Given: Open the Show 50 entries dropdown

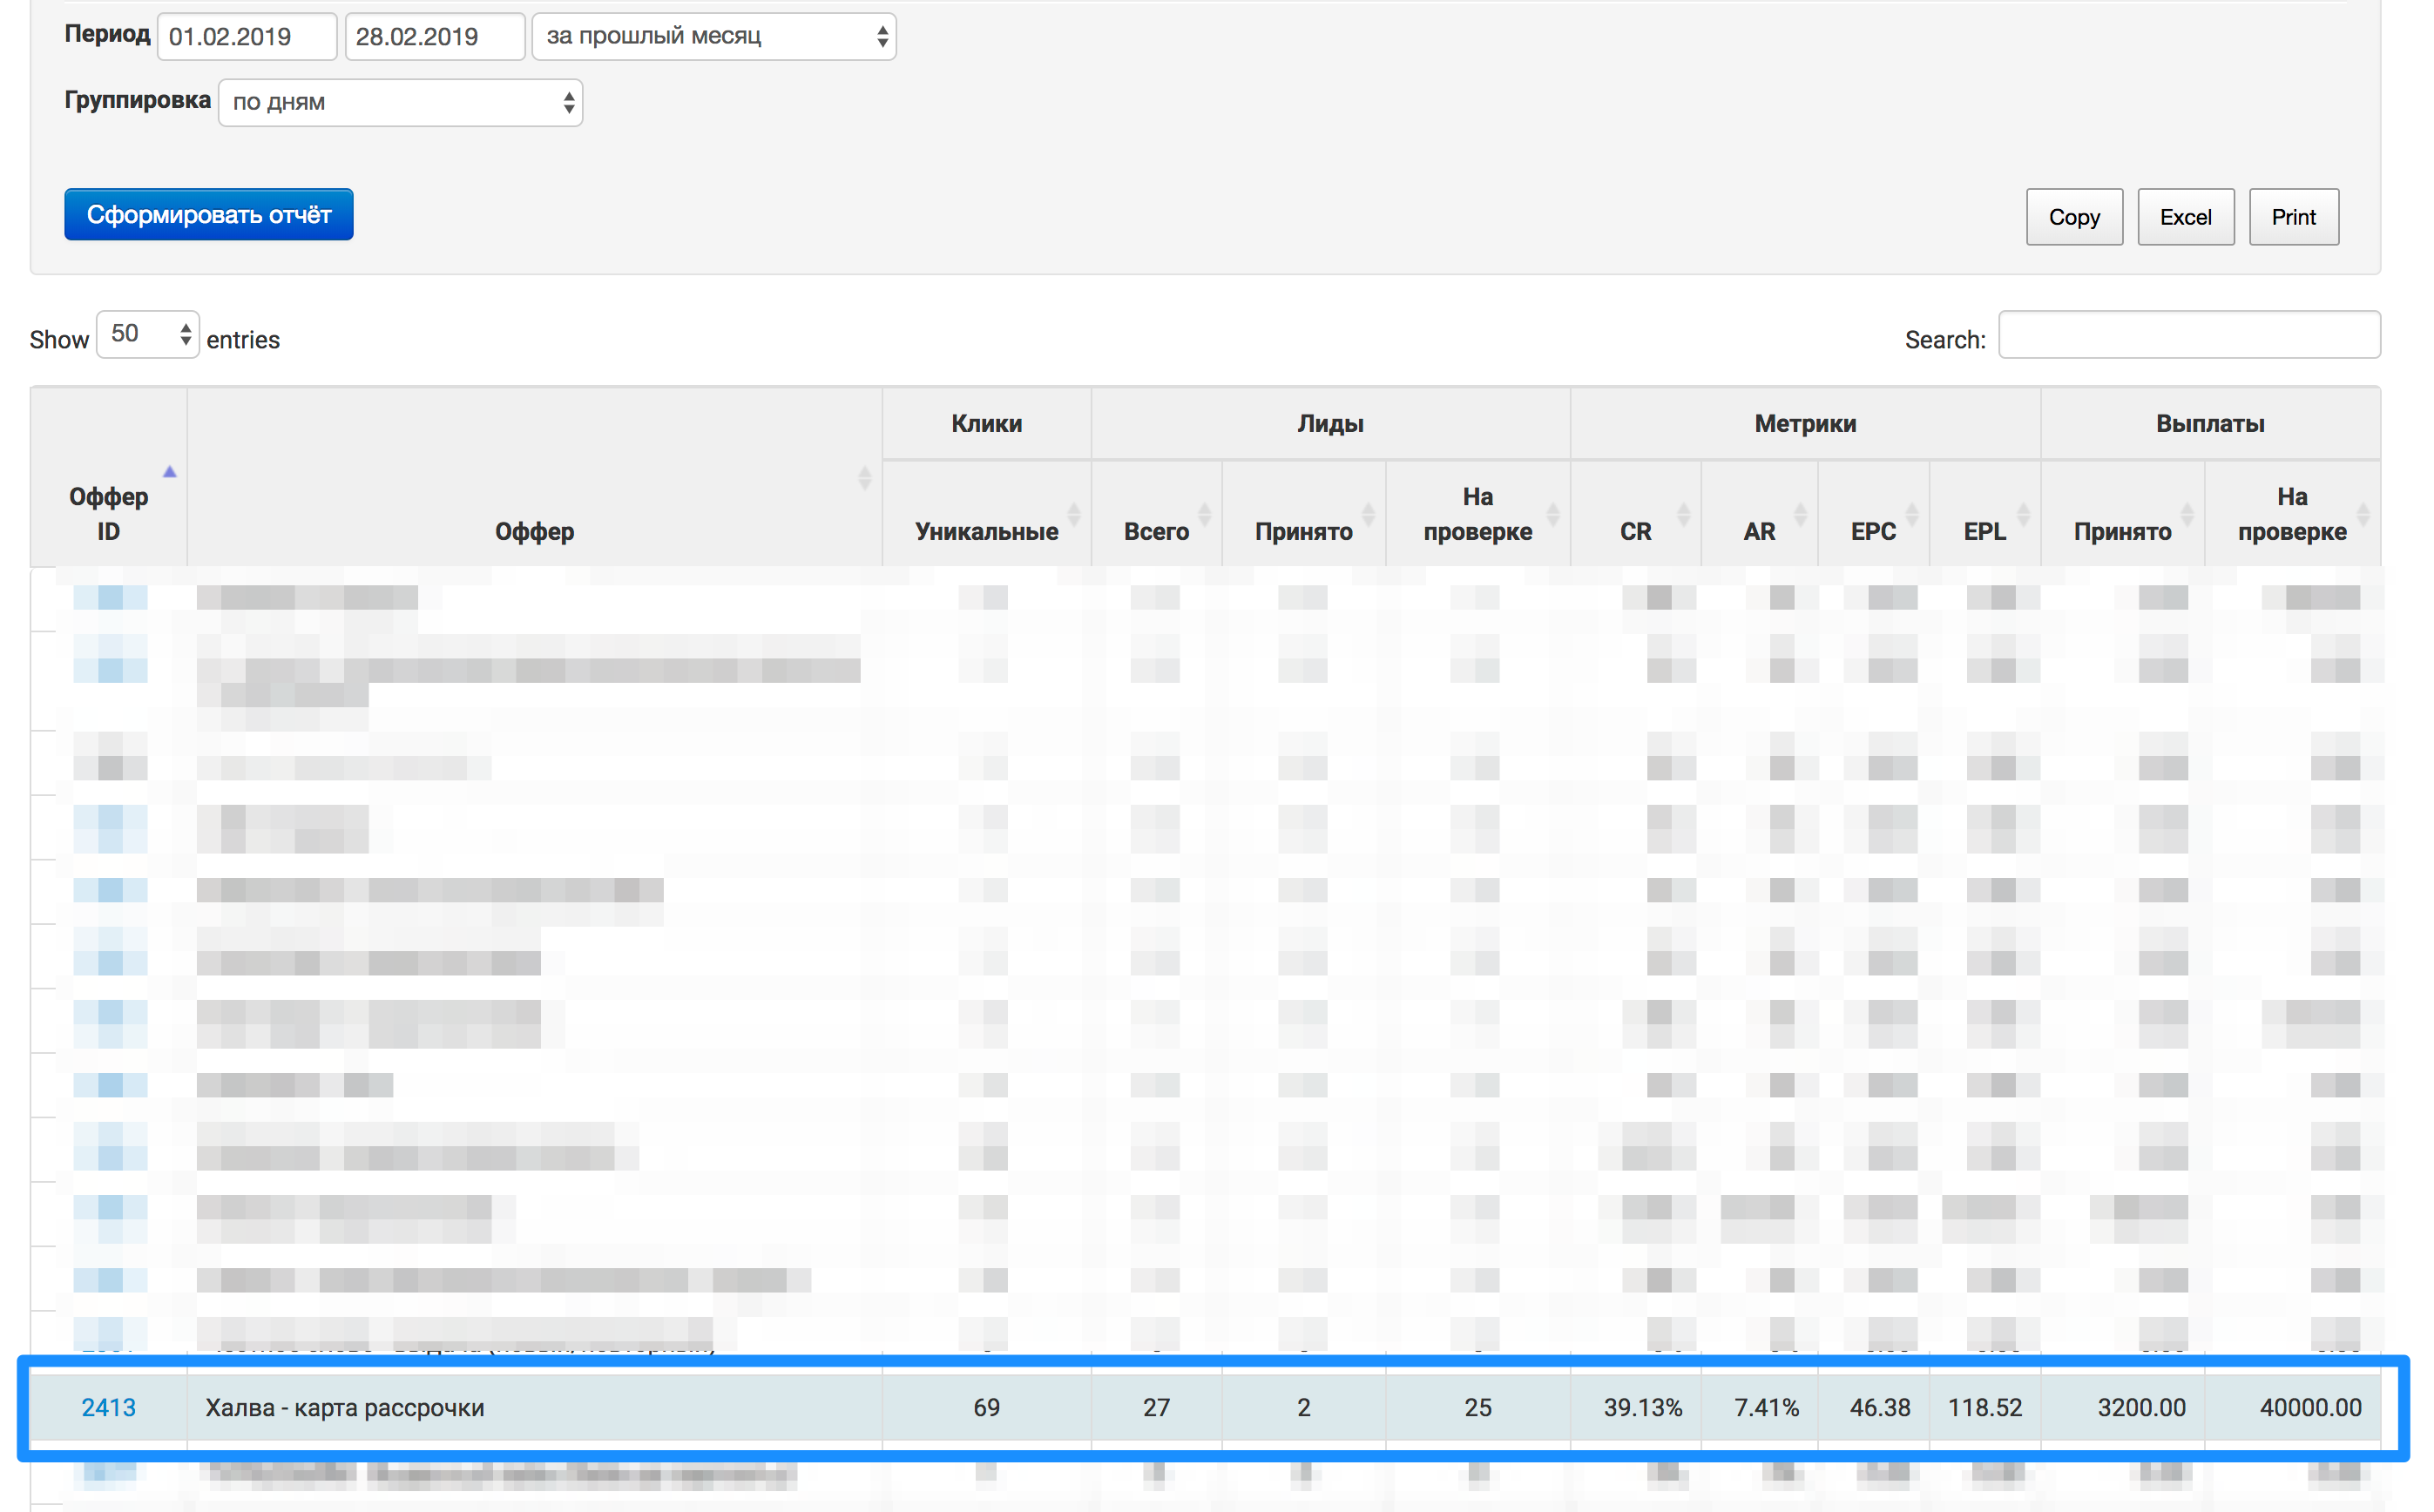Looking at the screenshot, I should pos(148,334).
